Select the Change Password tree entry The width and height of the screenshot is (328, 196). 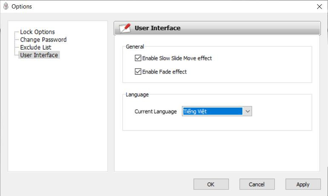pyautogui.click(x=43, y=40)
